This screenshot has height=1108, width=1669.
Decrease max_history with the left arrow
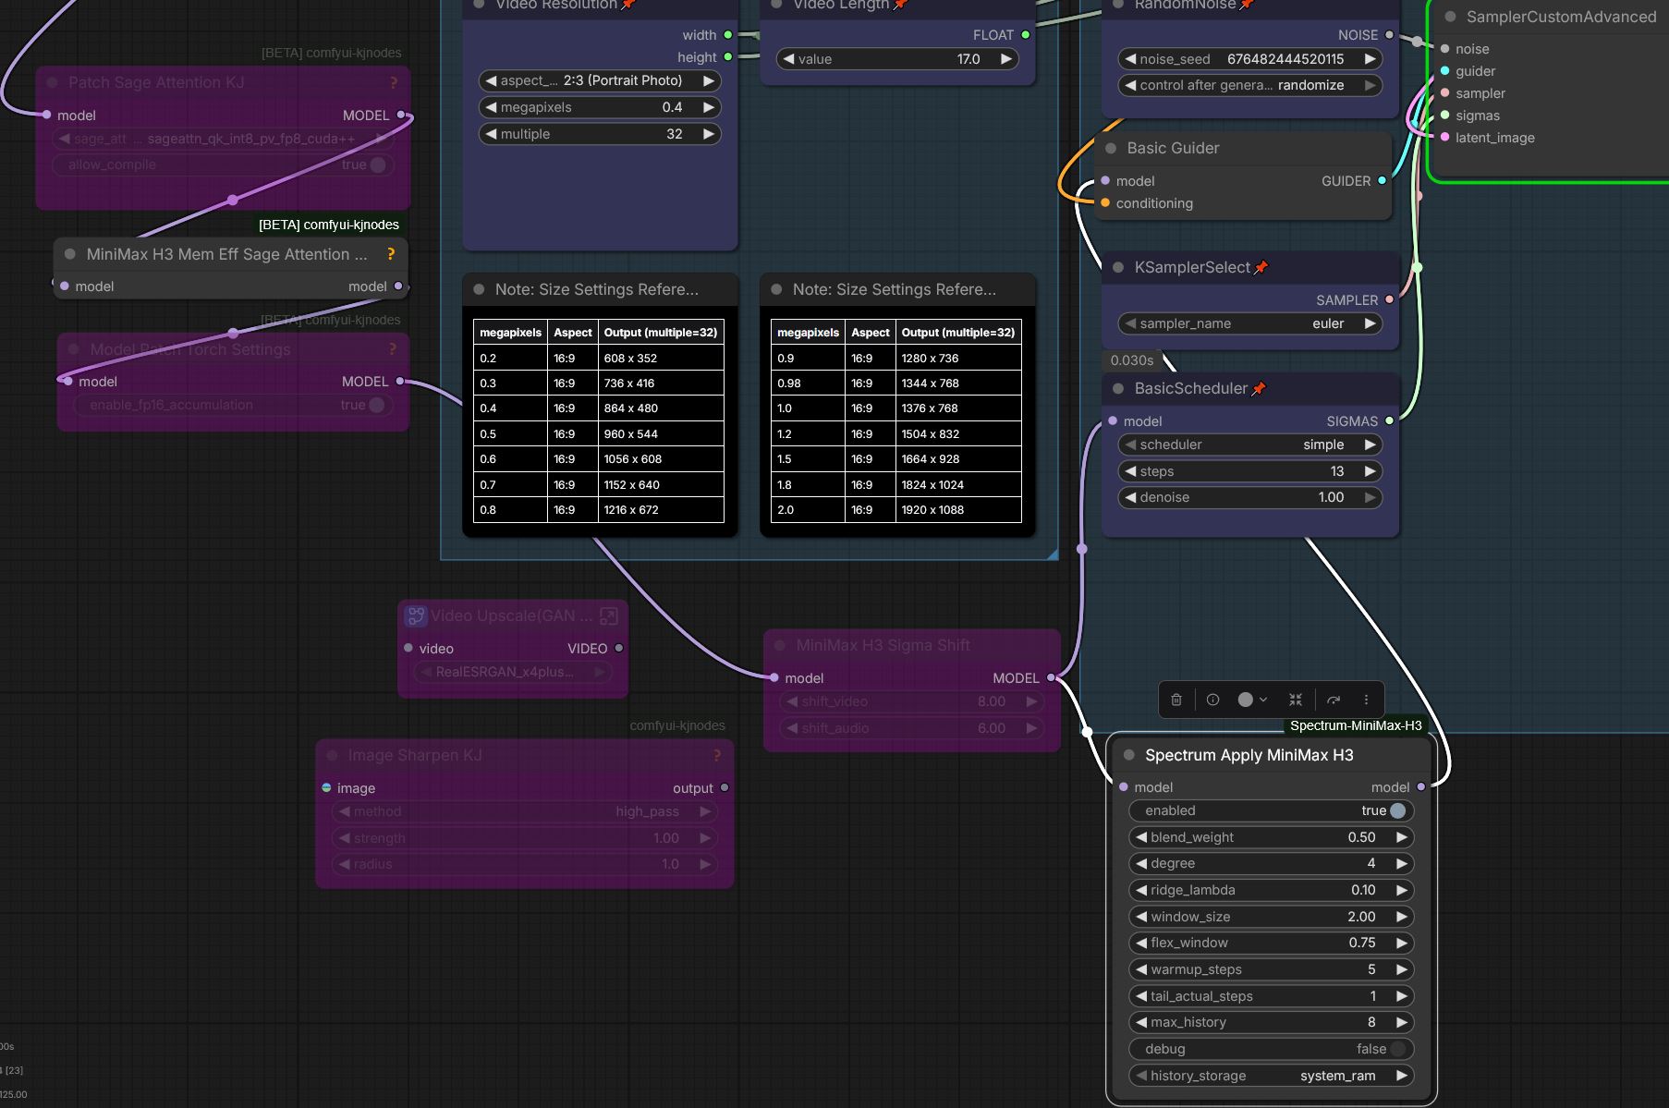pos(1141,1022)
